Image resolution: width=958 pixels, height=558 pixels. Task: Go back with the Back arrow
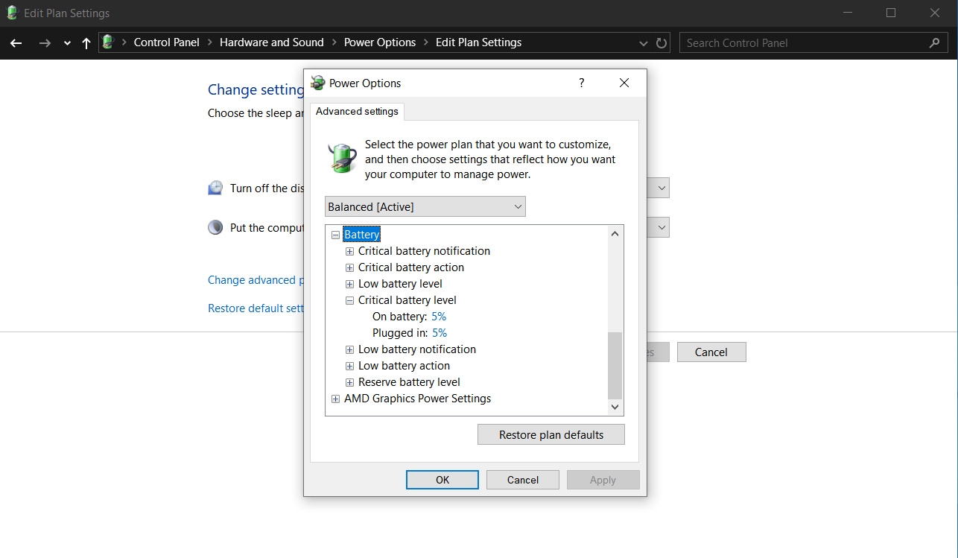pos(16,43)
